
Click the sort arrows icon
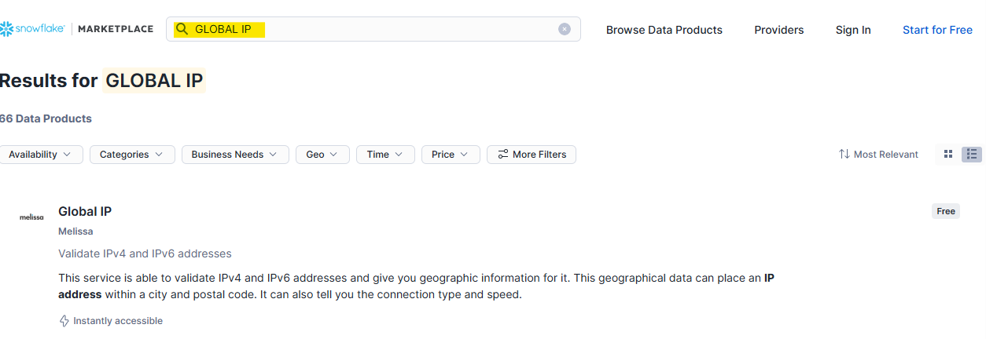point(844,155)
